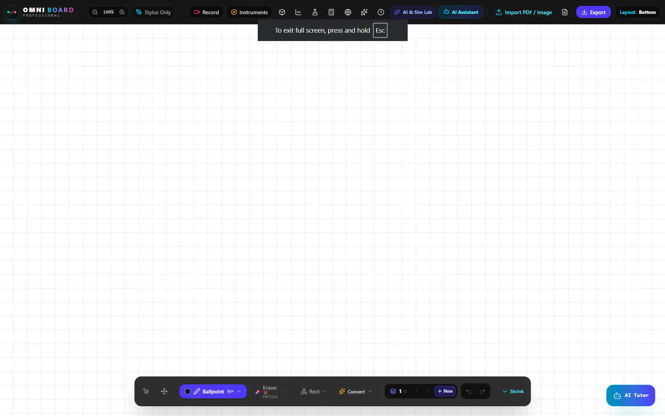Select the Rect shape tool

tap(310, 391)
